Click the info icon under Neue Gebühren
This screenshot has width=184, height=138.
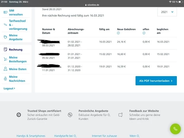tap(118, 33)
